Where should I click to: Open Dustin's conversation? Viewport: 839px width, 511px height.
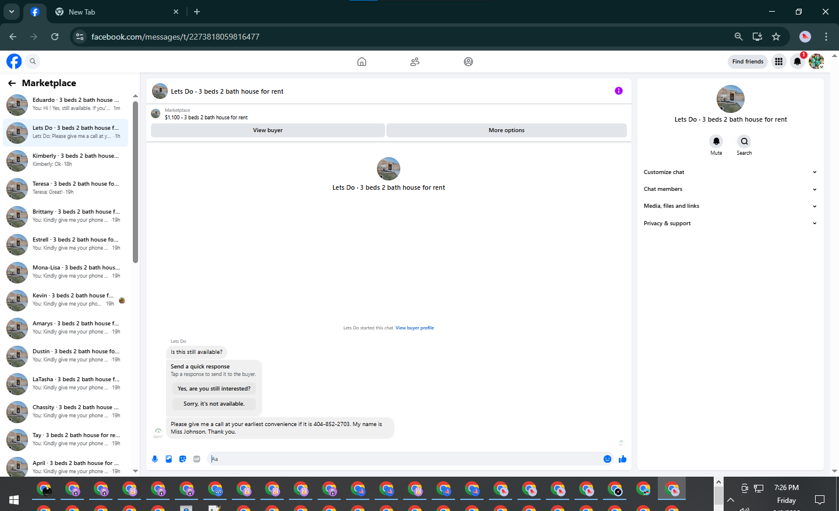65,356
